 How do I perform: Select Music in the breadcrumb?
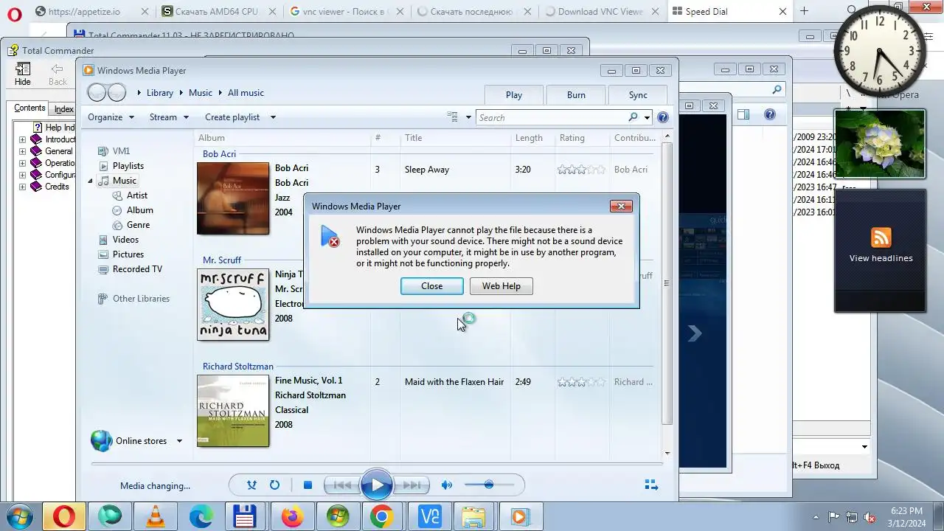200,93
